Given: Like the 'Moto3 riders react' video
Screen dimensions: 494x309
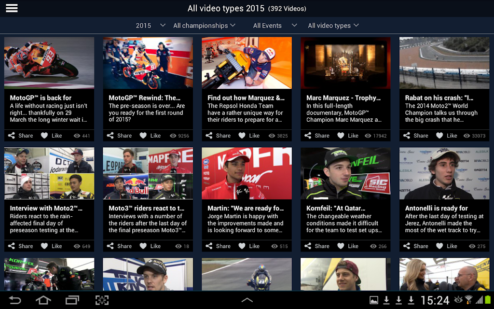Looking at the screenshot, I should tap(151, 246).
